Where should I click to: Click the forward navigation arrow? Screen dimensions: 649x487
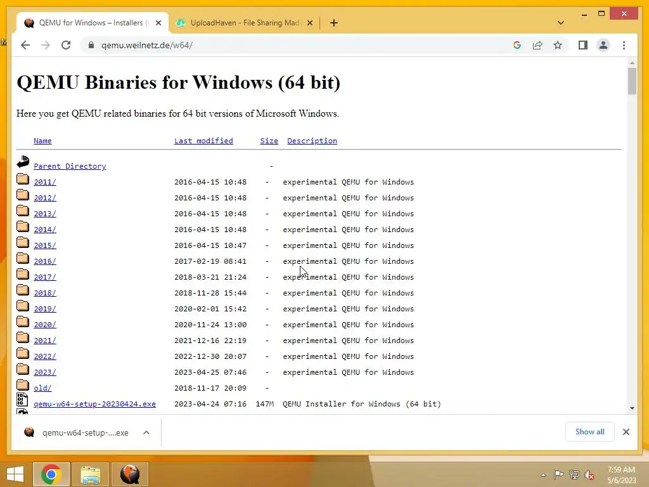(46, 45)
